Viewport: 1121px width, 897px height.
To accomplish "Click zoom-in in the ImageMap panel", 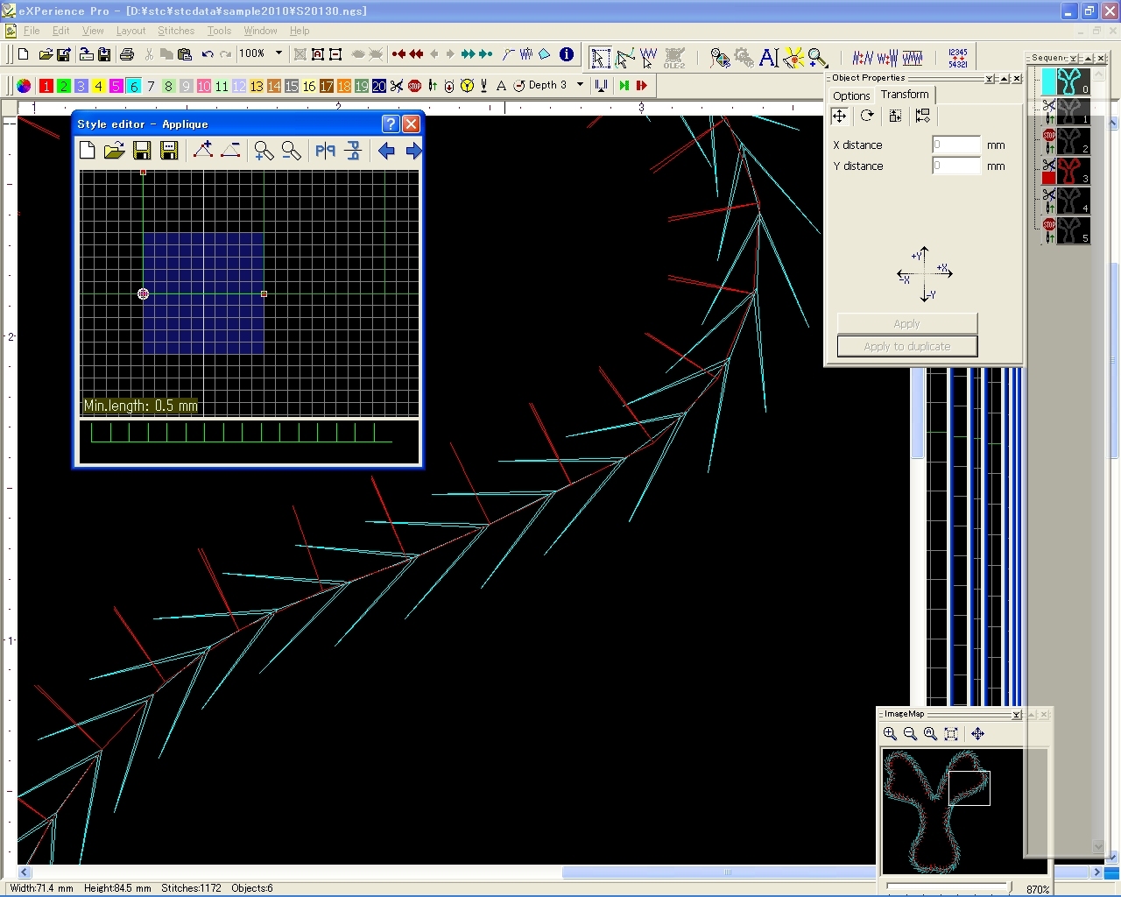I will (891, 734).
